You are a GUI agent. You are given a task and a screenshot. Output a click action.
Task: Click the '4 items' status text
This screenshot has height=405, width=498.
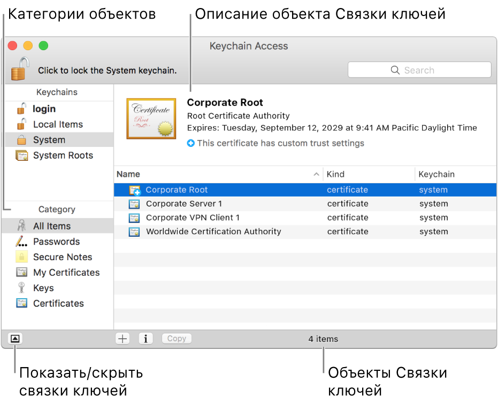point(323,339)
